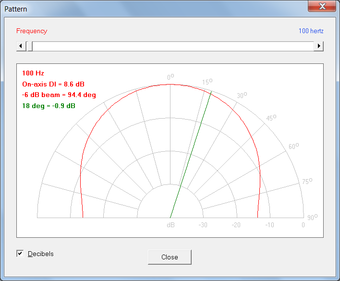The width and height of the screenshot is (340, 281).
Task: Click the left arrow of the Frequency slider
Action: pos(21,46)
